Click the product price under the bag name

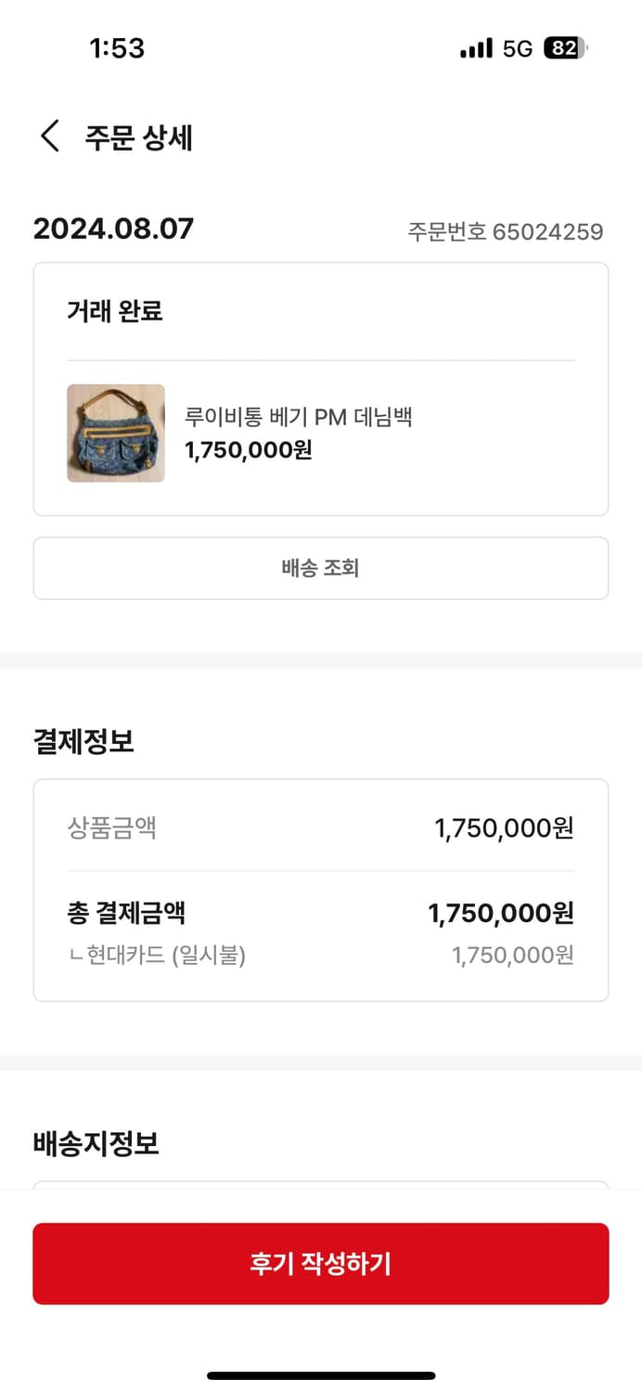[249, 450]
